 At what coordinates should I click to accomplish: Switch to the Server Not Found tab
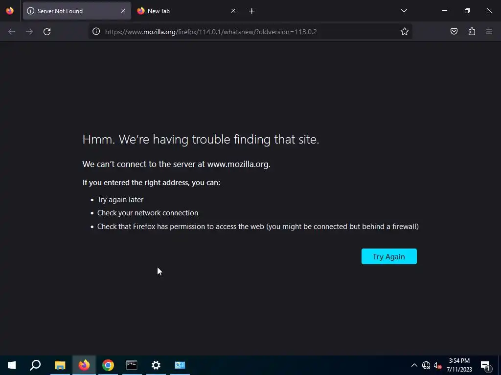tap(77, 11)
